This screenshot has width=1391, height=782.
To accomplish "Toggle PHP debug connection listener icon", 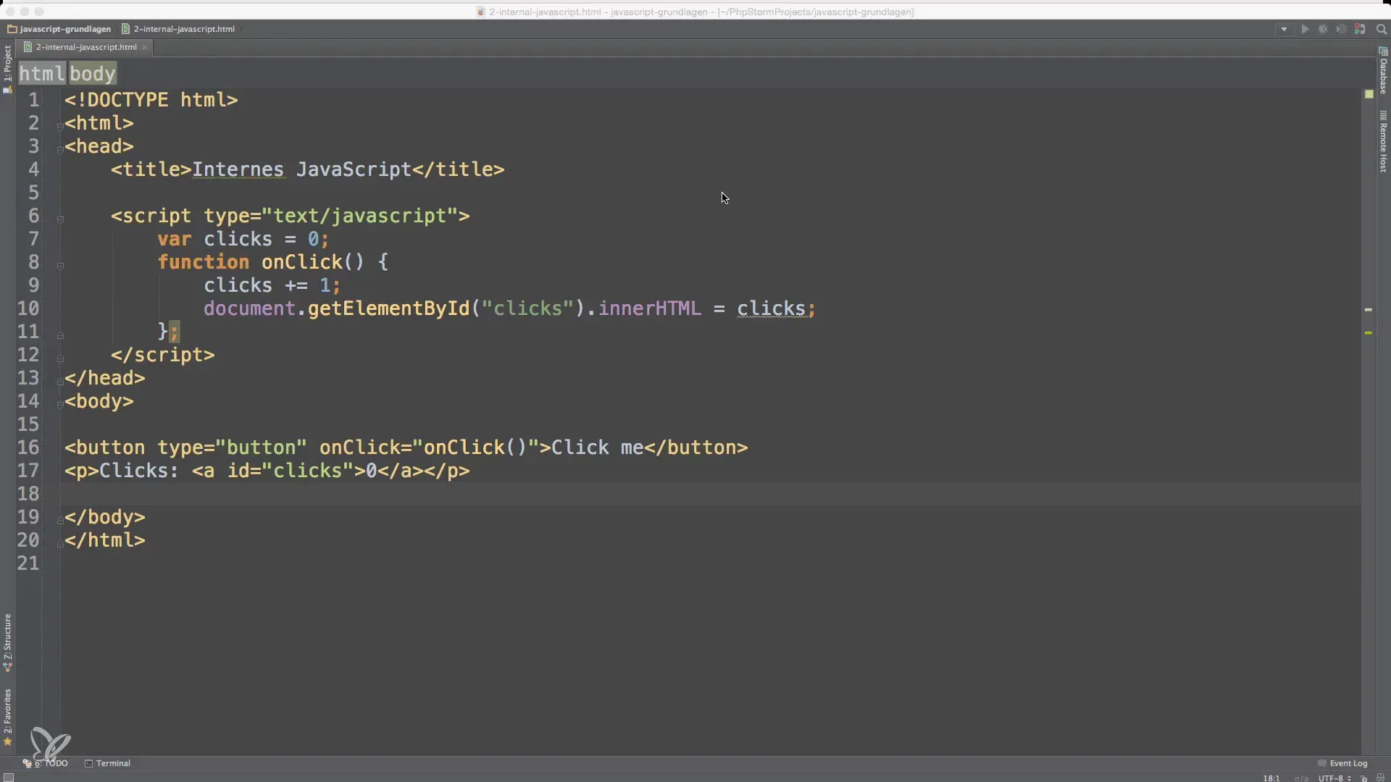I will coord(1360,29).
